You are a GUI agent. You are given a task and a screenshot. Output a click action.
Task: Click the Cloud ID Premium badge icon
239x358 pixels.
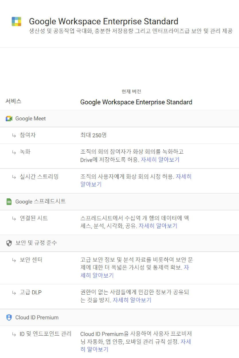(x=9, y=318)
